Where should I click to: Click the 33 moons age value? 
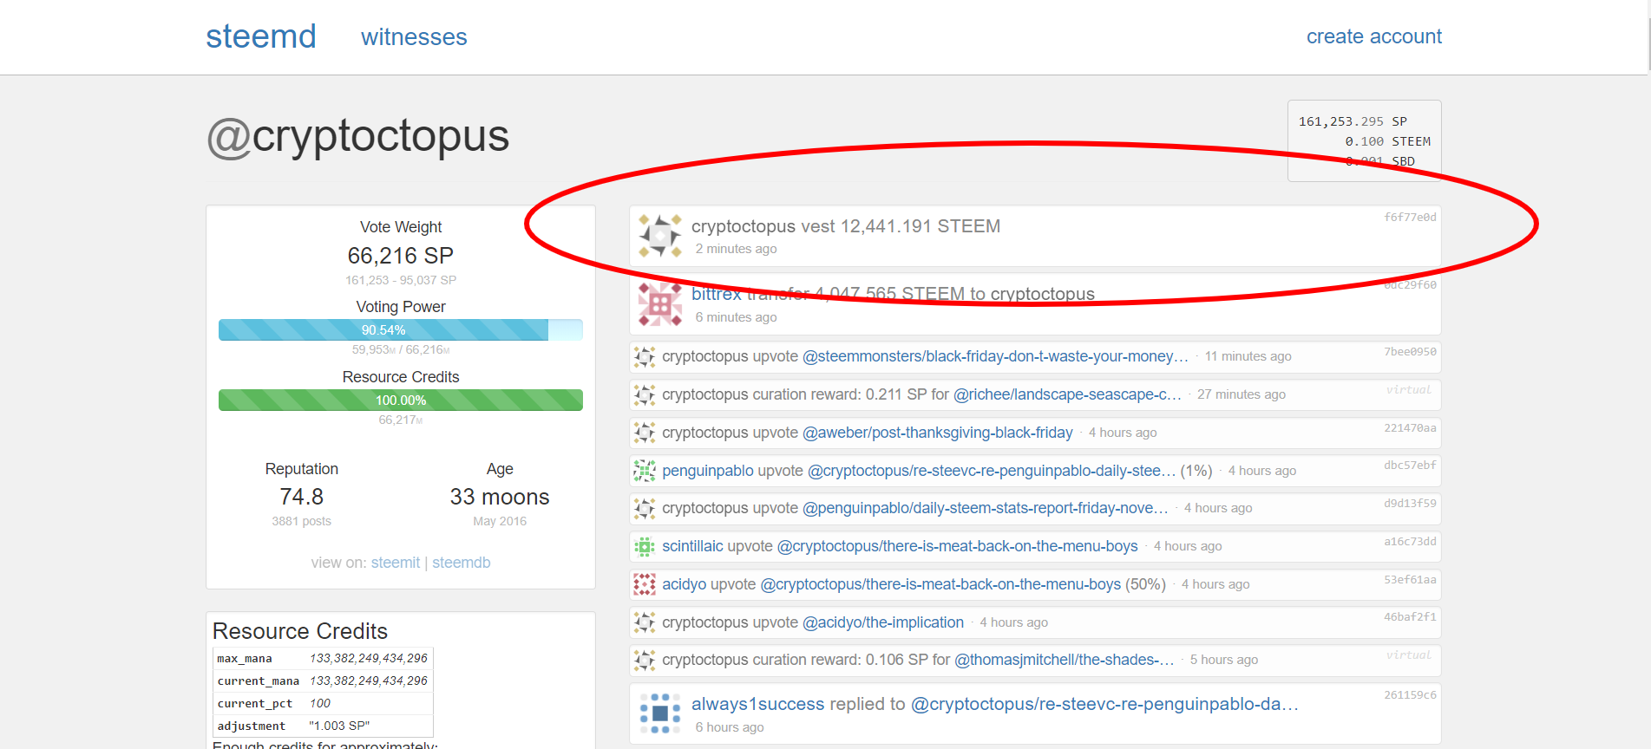500,497
